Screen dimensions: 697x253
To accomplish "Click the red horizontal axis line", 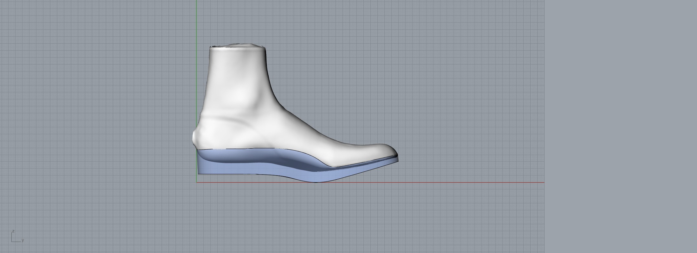I will [x=444, y=182].
